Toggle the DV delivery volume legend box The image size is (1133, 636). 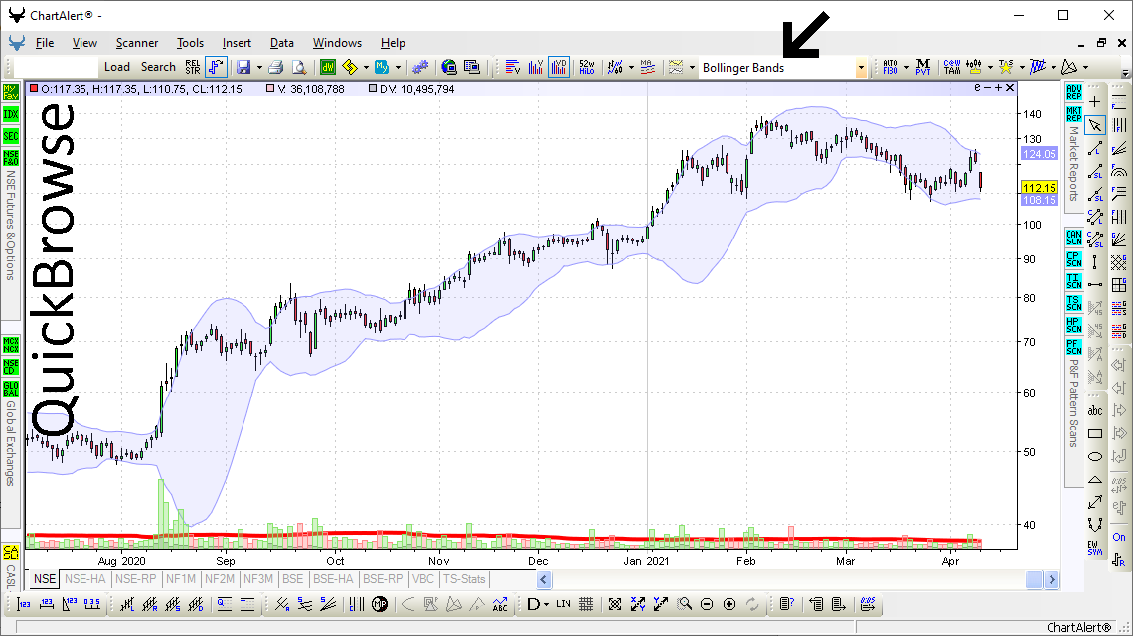372,88
